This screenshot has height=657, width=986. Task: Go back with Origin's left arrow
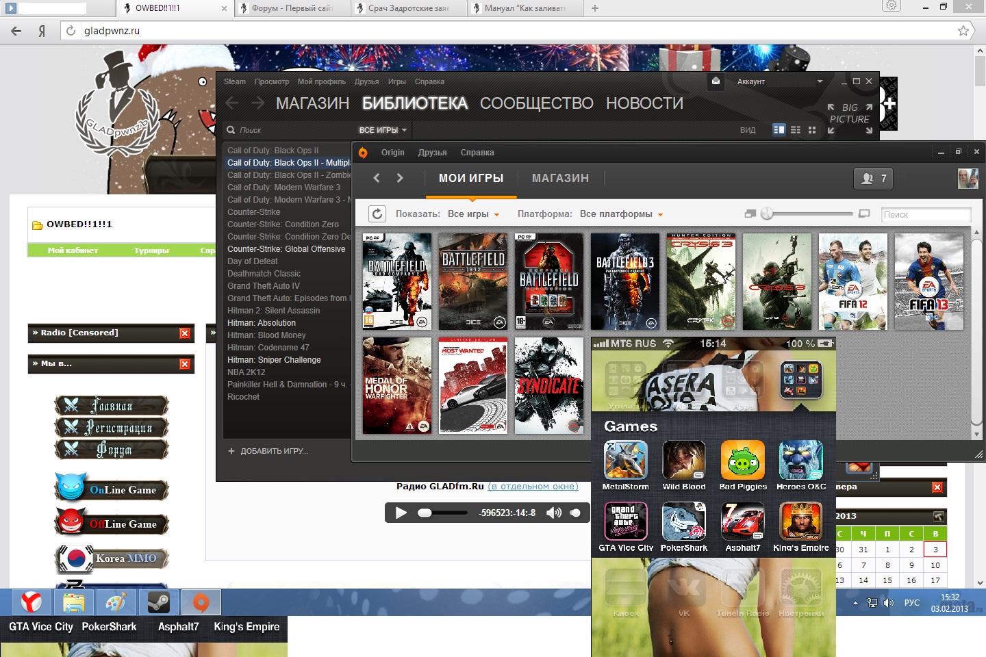[377, 178]
